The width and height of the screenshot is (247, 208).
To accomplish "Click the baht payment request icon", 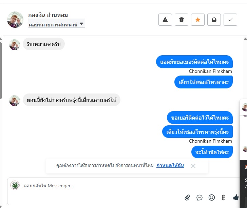I will coord(224,197).
